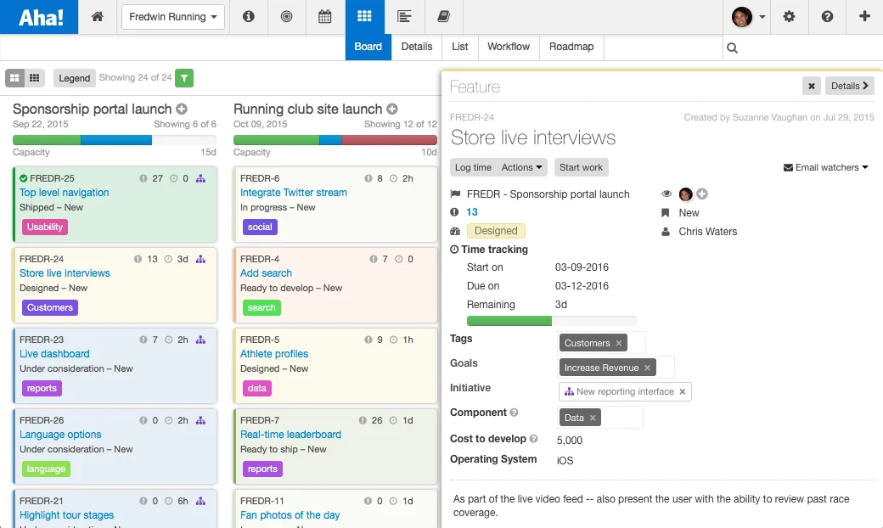Click the Usability tag on FREDR-25
Image resolution: width=883 pixels, height=528 pixels.
45,227
